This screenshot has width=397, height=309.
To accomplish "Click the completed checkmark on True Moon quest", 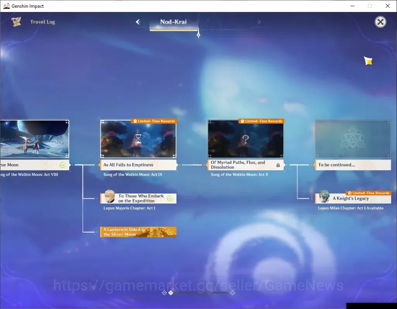I will tap(63, 165).
